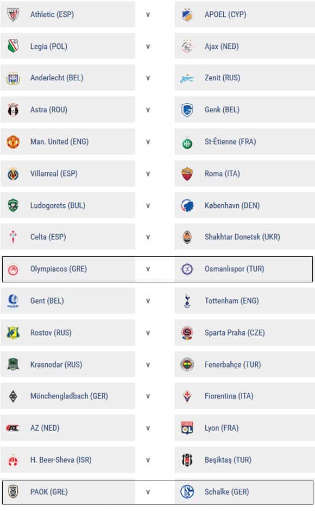Screen dimensions: 315x511
Task: Select the Beşiktaş crest icon
Action: [187, 460]
